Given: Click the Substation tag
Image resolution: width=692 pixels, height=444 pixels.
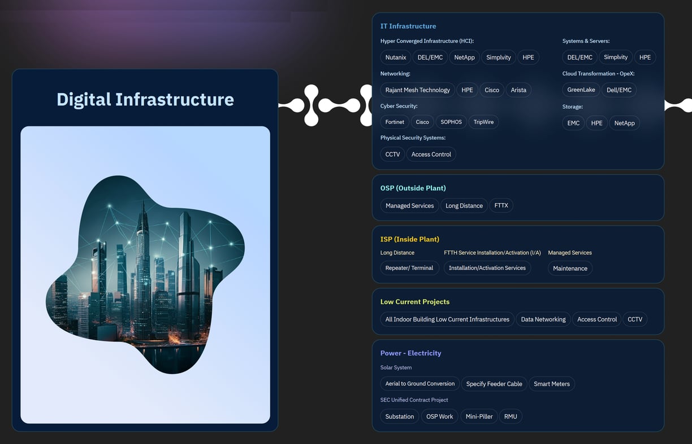Looking at the screenshot, I should click(x=400, y=417).
